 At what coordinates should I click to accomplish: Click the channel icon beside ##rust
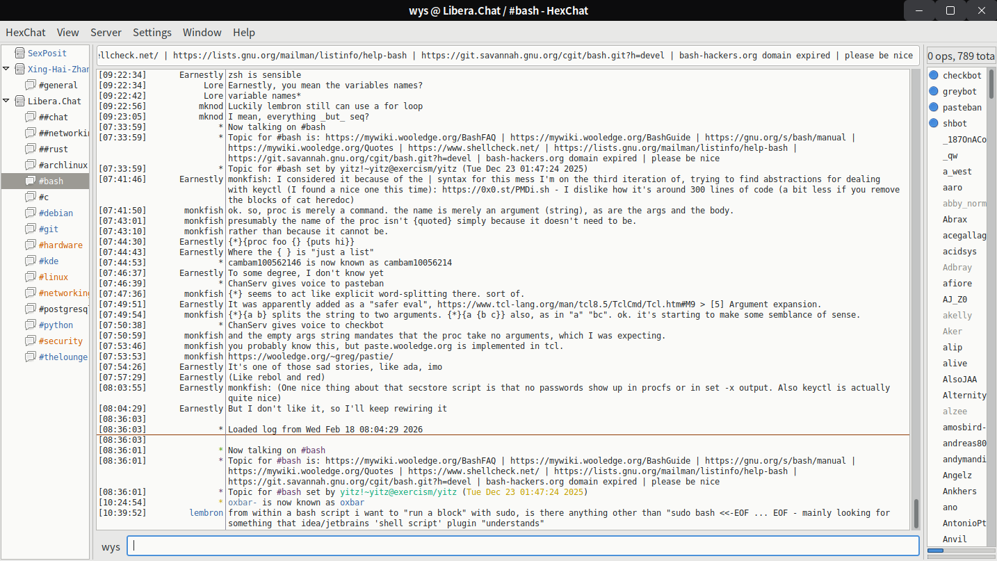30,149
